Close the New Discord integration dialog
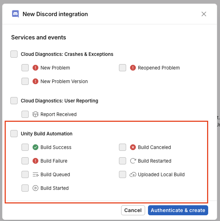Viewport: 220px width, 221px height. pyautogui.click(x=204, y=14)
